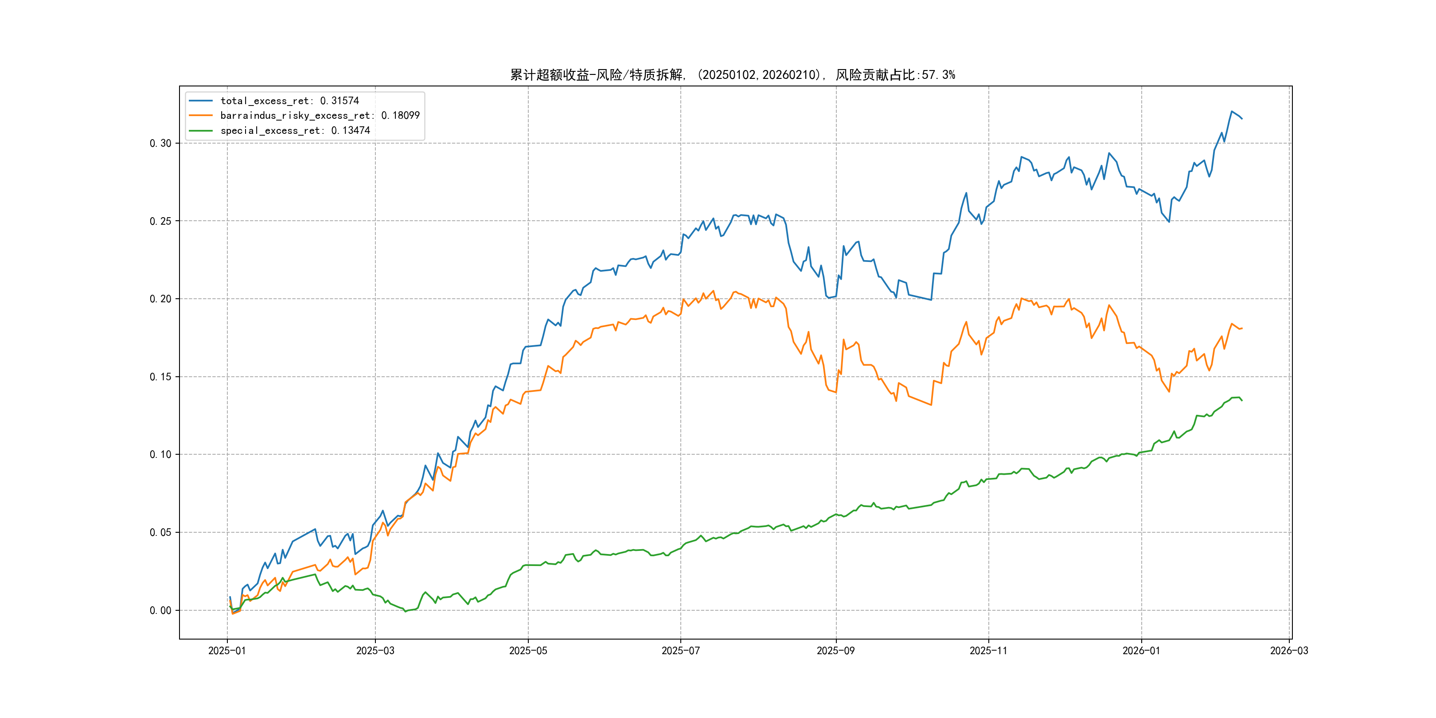Click the blue total_excess_ret legend line sample
This screenshot has height=718, width=1436.
pyautogui.click(x=201, y=101)
